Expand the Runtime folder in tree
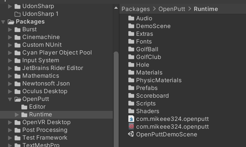Screen dimensions: 246x147 pos(17,115)
